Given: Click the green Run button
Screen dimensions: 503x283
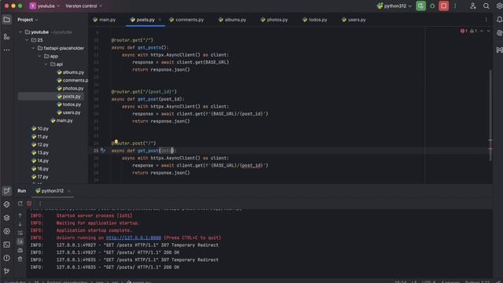Looking at the screenshot, I should [420, 6].
